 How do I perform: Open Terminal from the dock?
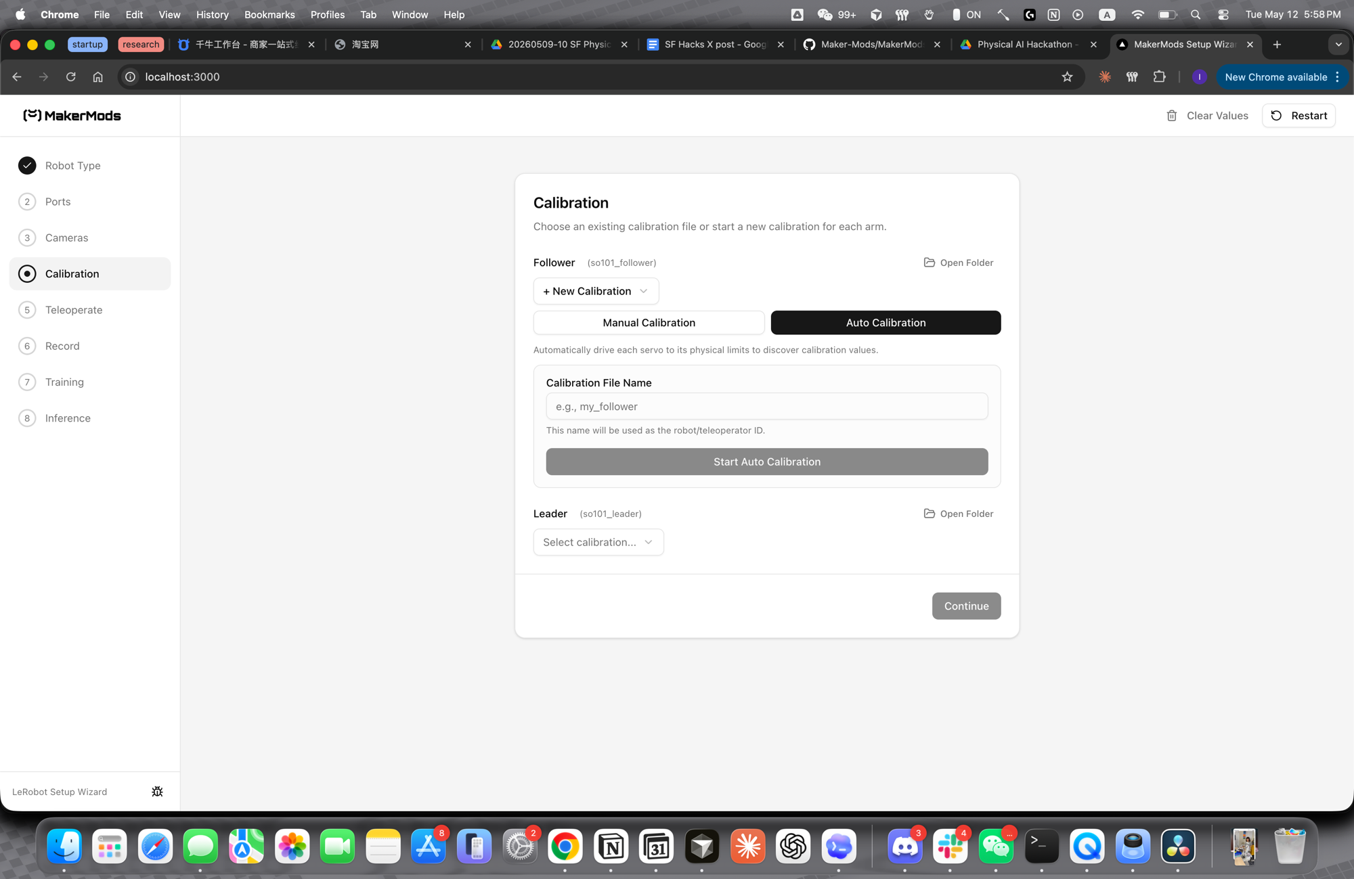1042,847
